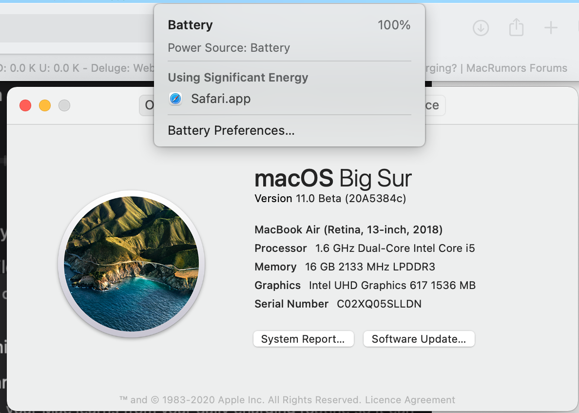This screenshot has width=579, height=413.
Task: Click the Safari share icon
Action: pos(516,27)
